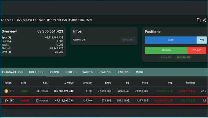Switch to the VAULTS tab
Screen dimensions: 208x118
pyautogui.click(x=87, y=72)
